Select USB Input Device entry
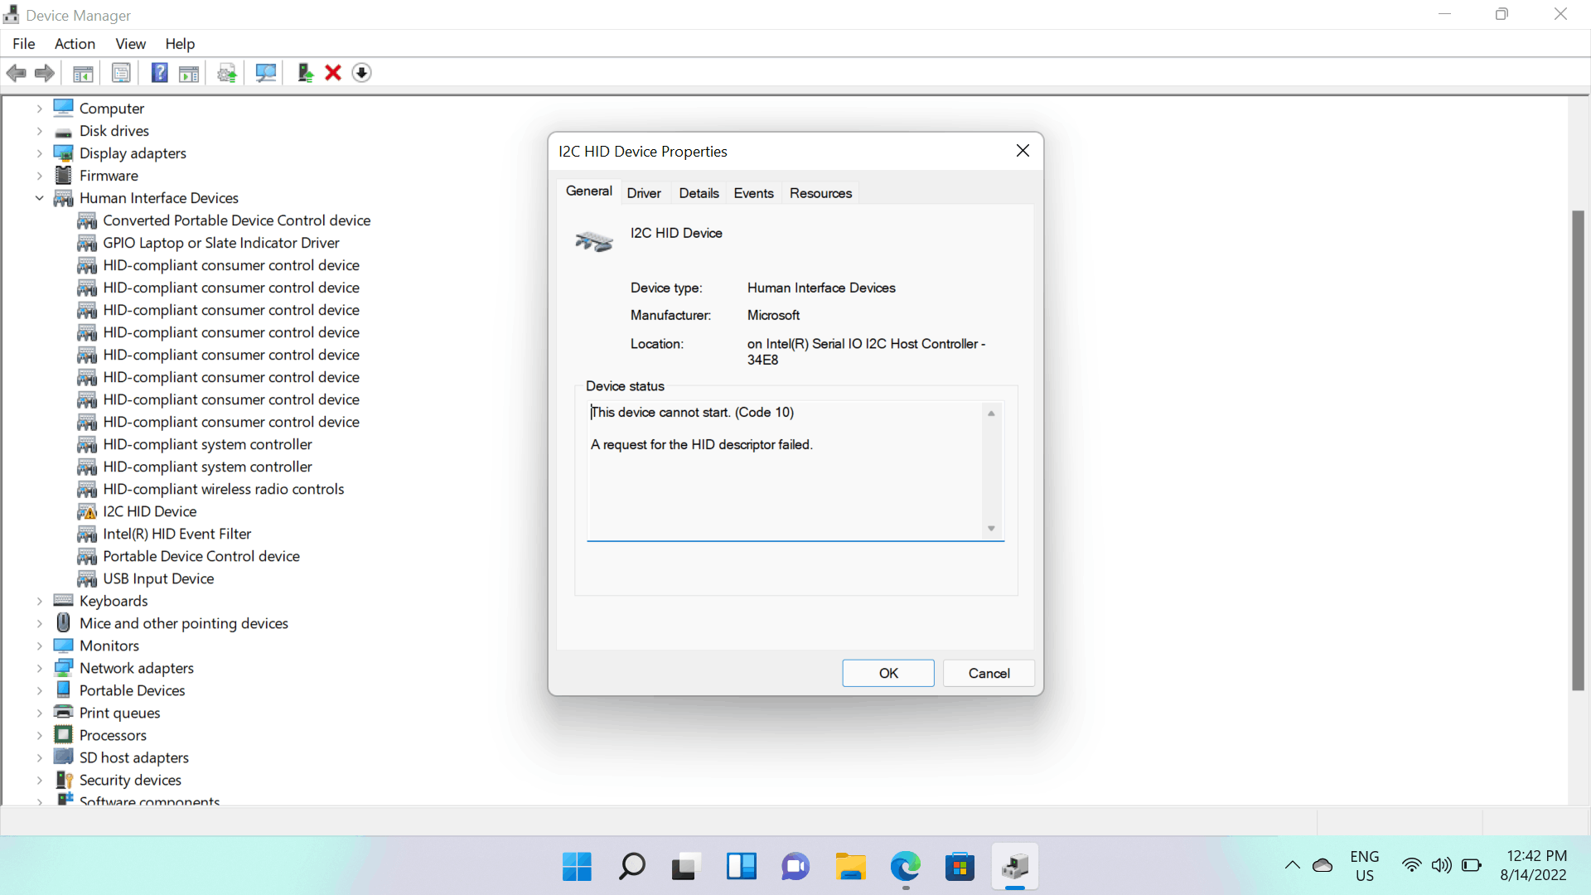The image size is (1591, 895). pos(158,578)
